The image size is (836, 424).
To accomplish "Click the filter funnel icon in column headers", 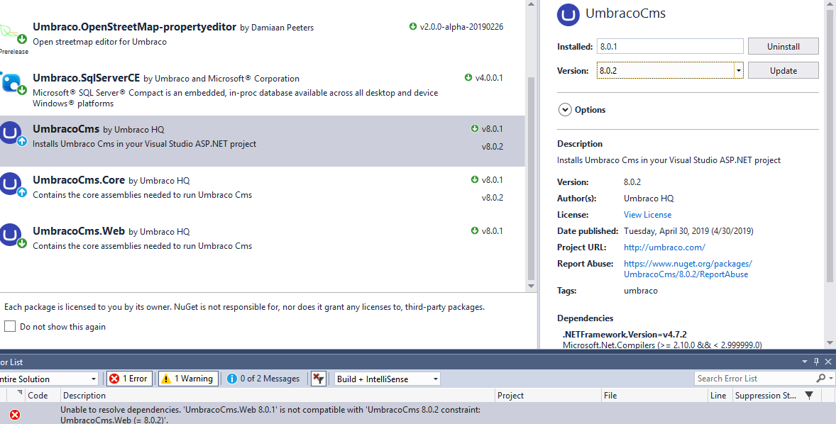I will click(x=809, y=395).
